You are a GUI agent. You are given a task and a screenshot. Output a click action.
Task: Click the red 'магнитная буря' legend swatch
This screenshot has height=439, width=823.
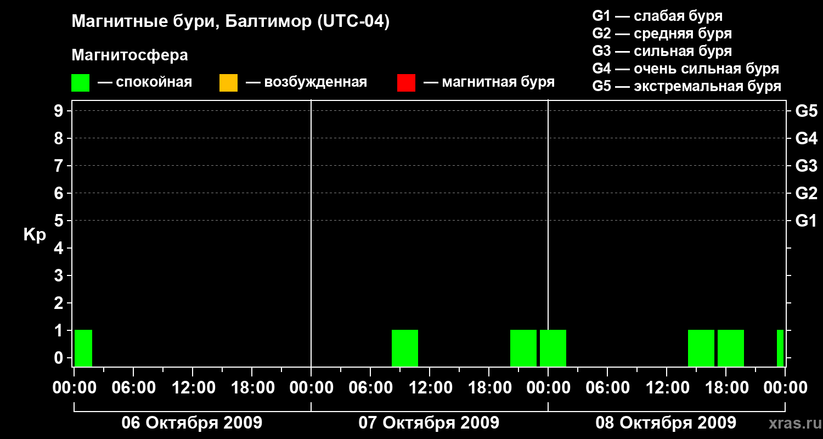coord(406,83)
